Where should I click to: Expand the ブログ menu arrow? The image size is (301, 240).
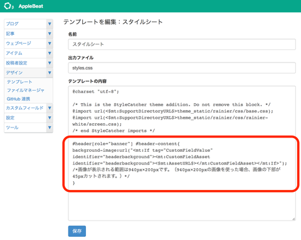pos(50,24)
